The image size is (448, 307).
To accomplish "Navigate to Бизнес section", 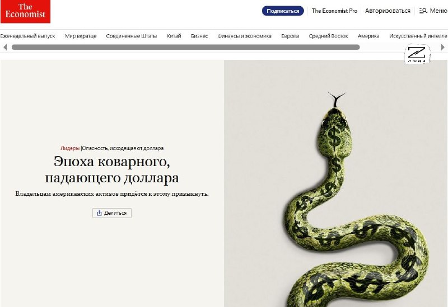I will [x=199, y=36].
